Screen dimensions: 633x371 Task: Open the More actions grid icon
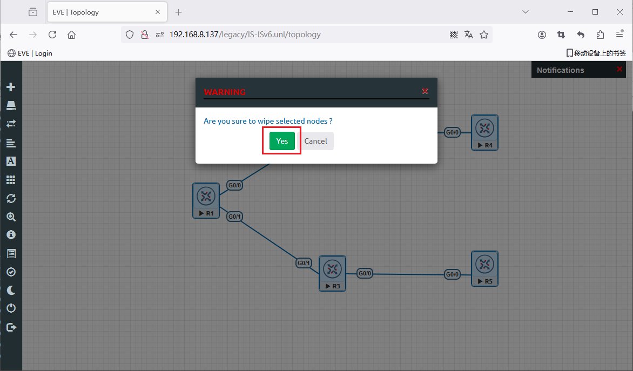11,180
